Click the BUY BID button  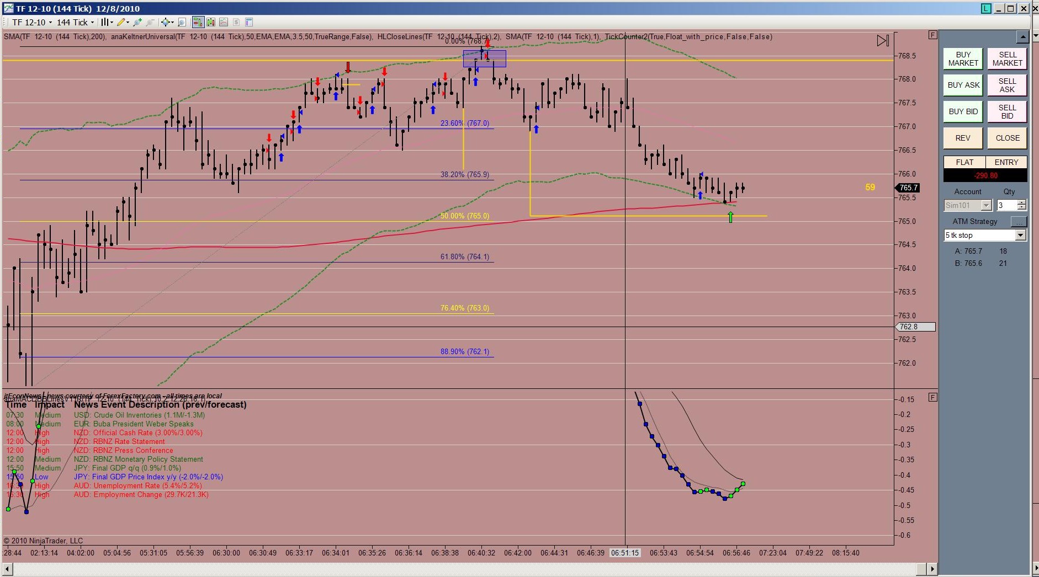pyautogui.click(x=963, y=111)
